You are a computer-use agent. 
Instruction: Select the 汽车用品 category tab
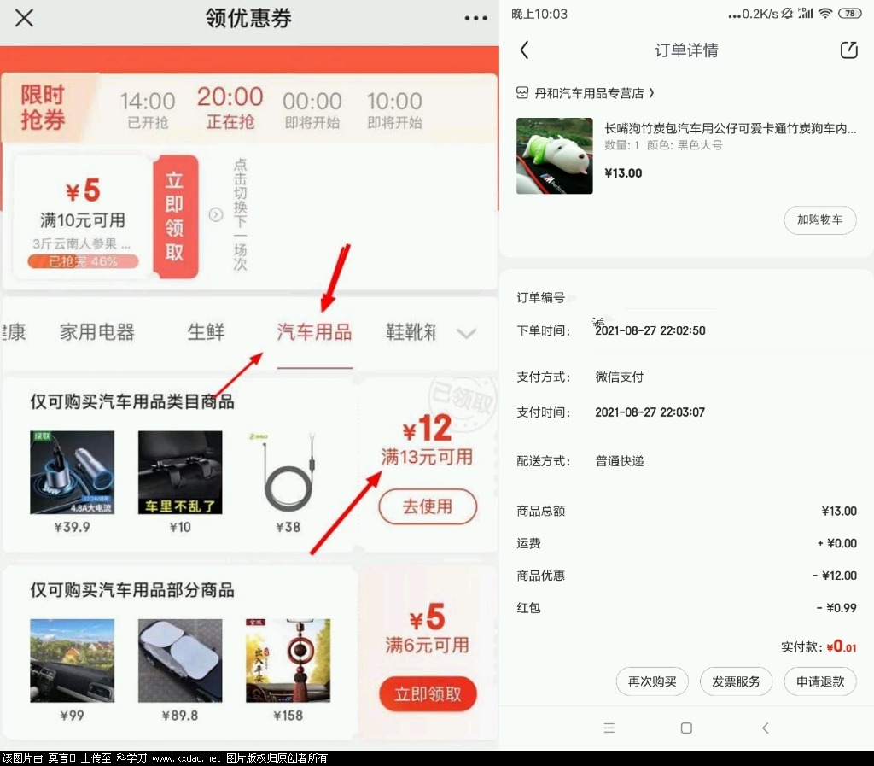[x=314, y=332]
